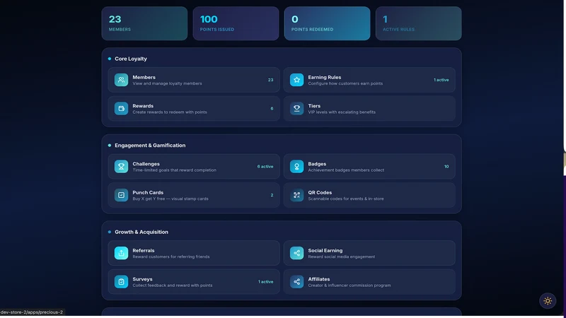Click the Challenges trophy icon
Viewport: 566px width, 318px height.
(x=121, y=166)
